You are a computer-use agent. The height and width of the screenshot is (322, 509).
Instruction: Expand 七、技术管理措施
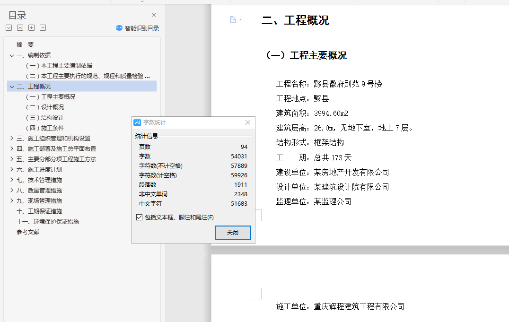click(x=12, y=180)
